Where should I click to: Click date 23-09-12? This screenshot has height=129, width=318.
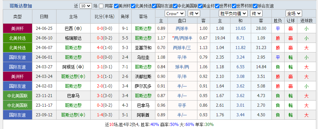click(44, 115)
